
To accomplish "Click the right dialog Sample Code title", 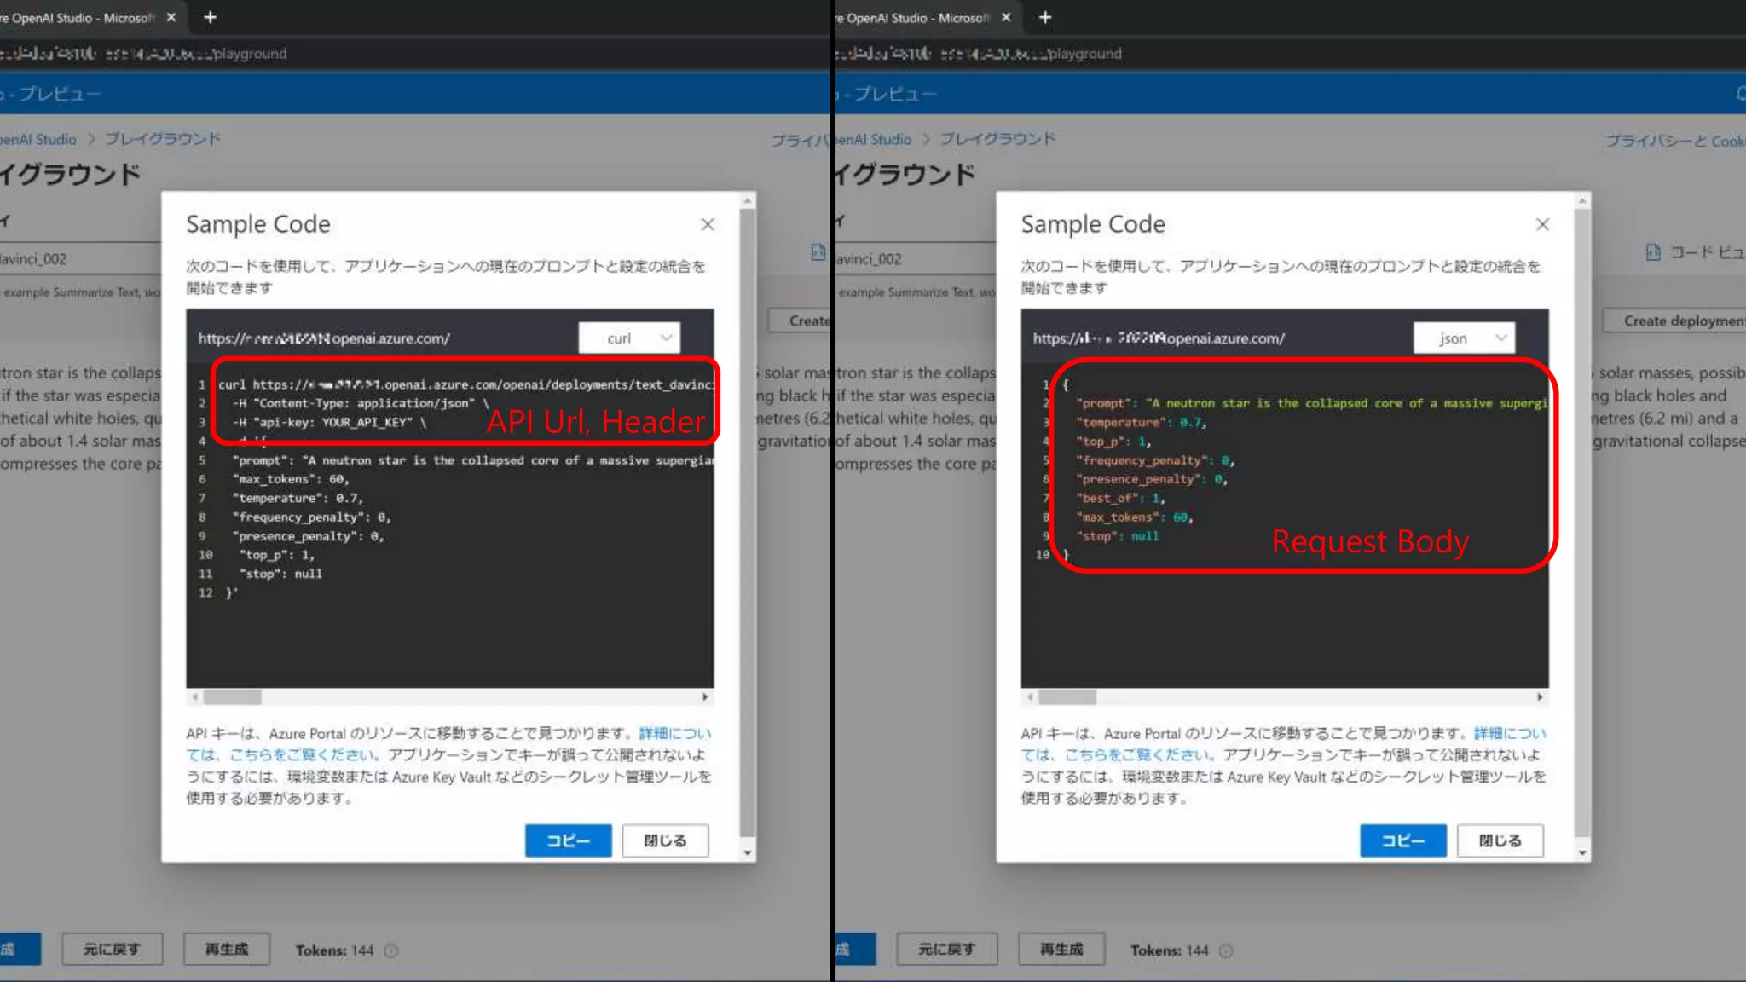I will pos(1093,224).
